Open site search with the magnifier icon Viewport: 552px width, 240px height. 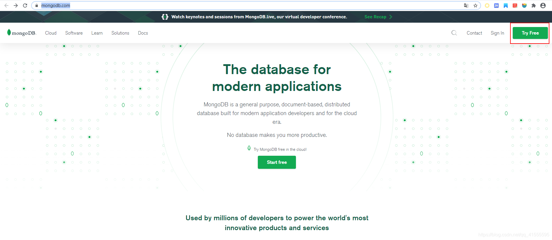coord(454,33)
